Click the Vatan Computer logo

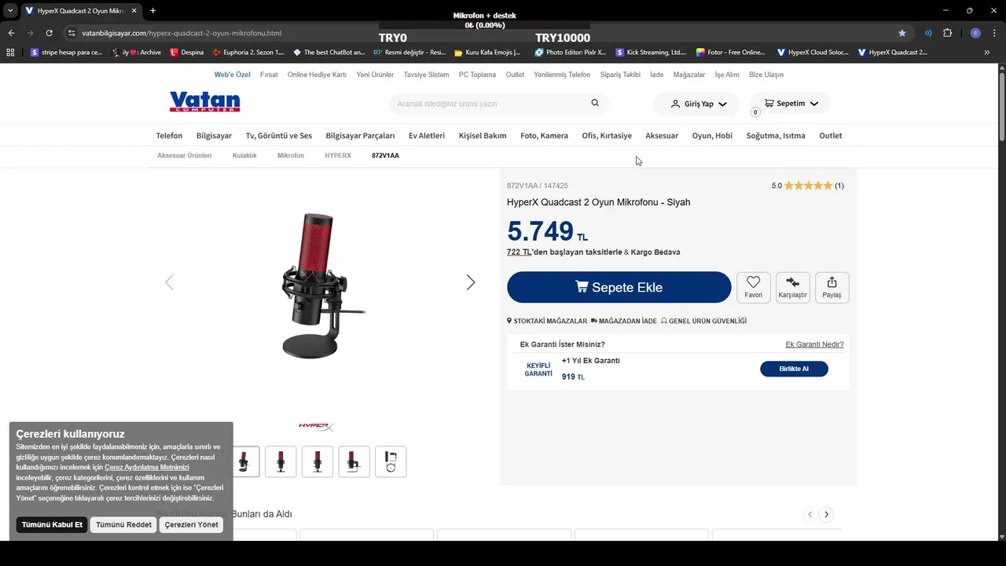(x=204, y=102)
